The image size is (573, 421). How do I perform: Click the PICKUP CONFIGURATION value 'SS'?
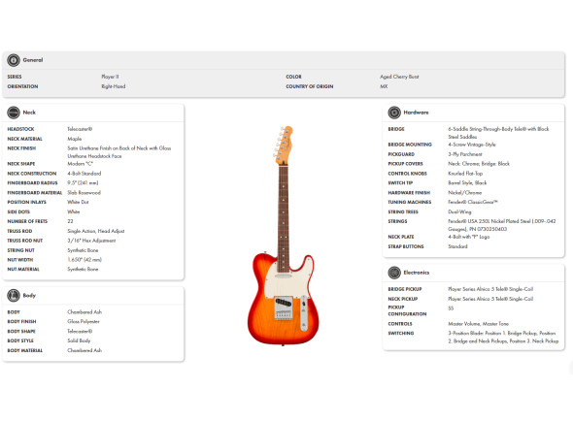(451, 308)
